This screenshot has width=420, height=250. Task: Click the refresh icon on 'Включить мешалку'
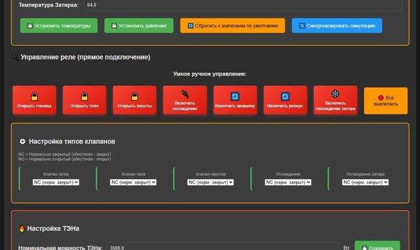(x=235, y=96)
